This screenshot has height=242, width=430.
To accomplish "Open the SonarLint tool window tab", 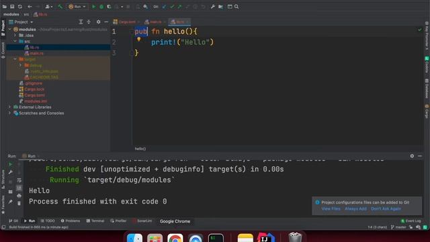I will [142, 221].
